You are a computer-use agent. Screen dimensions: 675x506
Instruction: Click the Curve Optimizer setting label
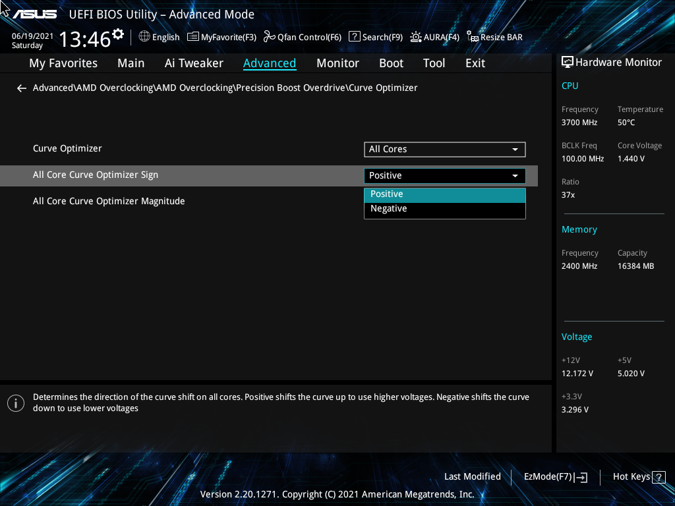67,148
